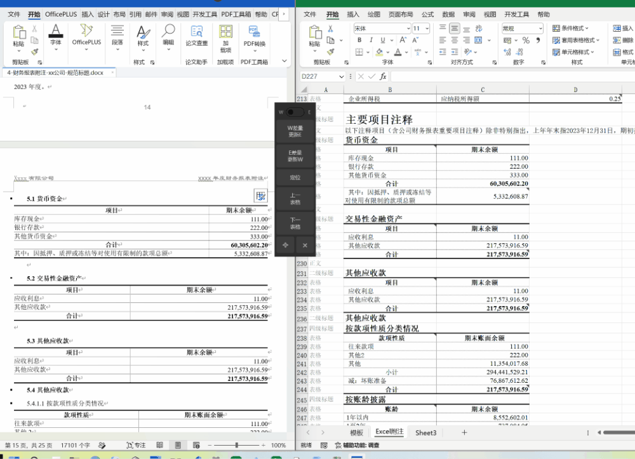Viewport: 635px width, 459px height.
Task: Click decrease decimal icon in Excel
Action: tap(520, 52)
